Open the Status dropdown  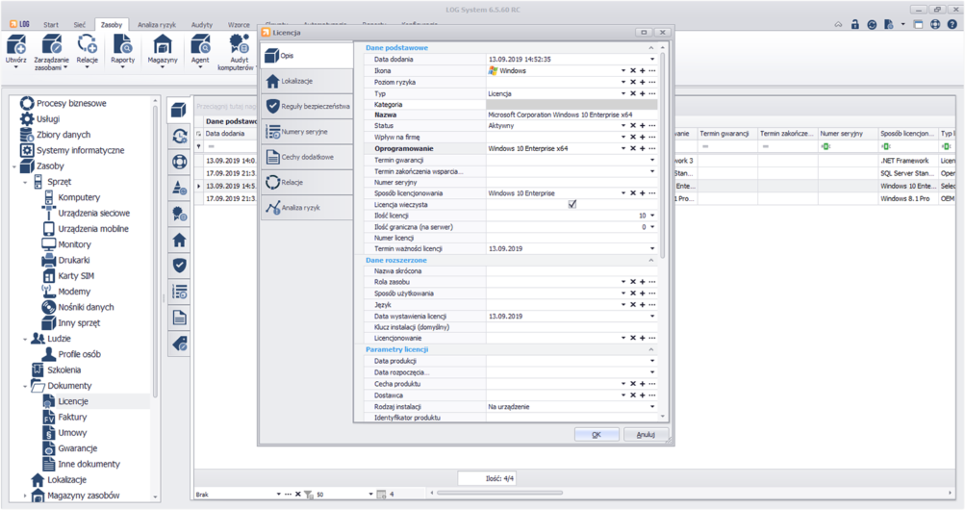tap(622, 125)
